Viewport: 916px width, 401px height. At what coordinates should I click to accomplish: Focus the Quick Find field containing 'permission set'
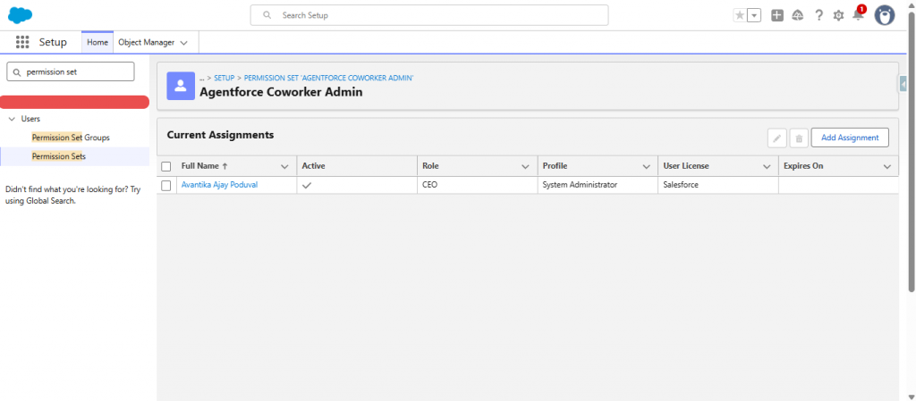tap(71, 71)
